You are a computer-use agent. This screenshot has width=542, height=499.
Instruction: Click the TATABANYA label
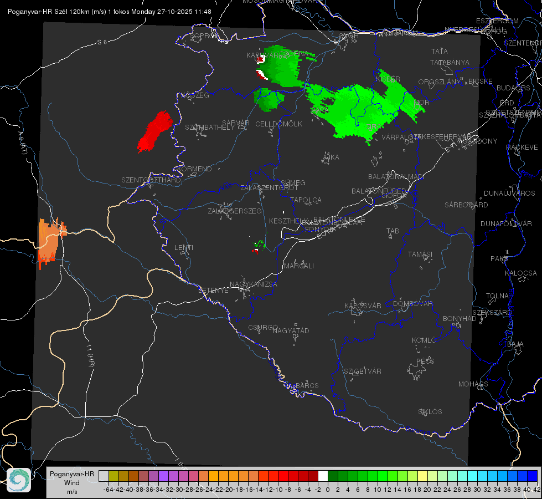450,62
